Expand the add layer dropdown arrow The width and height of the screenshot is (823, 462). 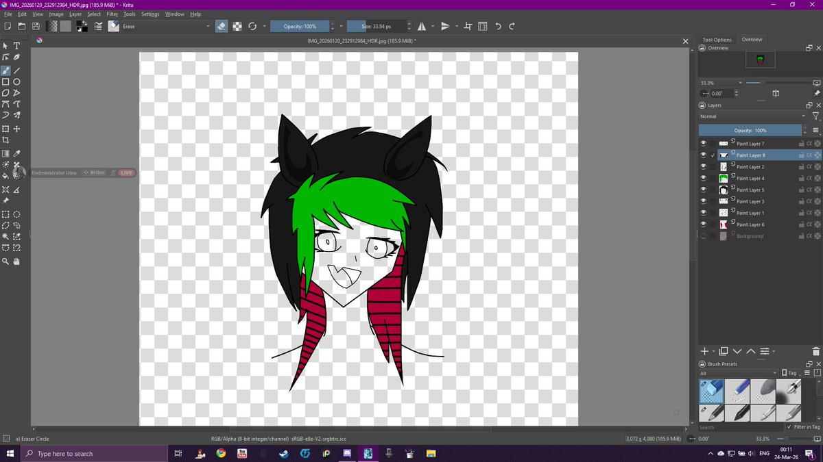pyautogui.click(x=713, y=351)
